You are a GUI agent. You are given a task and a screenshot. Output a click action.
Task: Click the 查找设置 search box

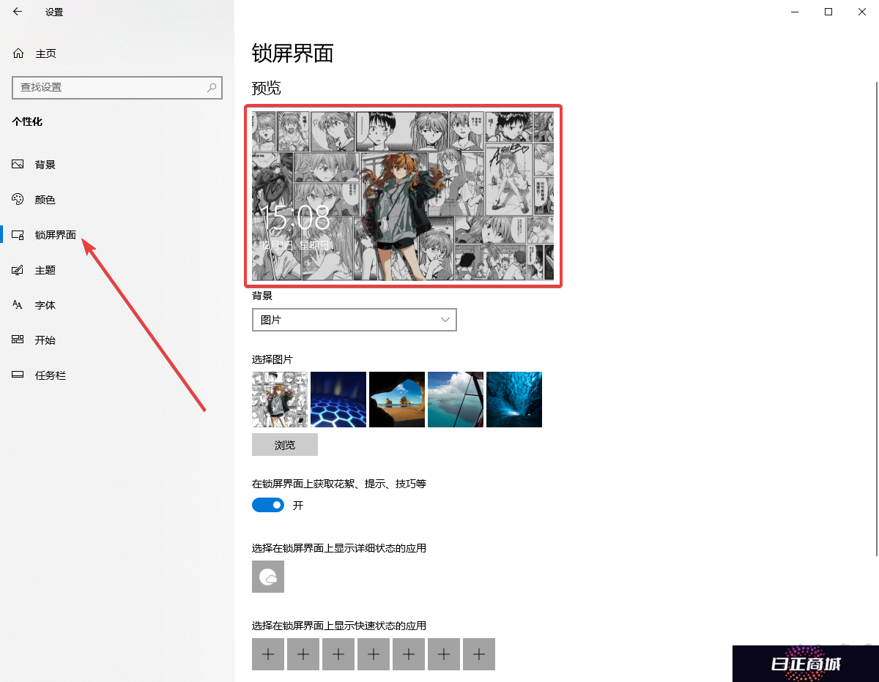click(117, 87)
